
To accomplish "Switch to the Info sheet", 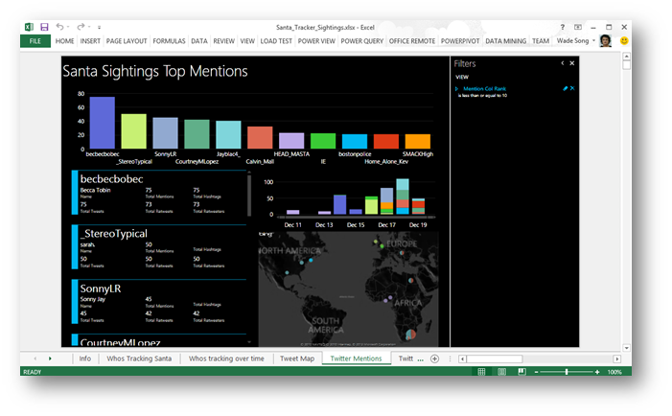I will tap(85, 358).
